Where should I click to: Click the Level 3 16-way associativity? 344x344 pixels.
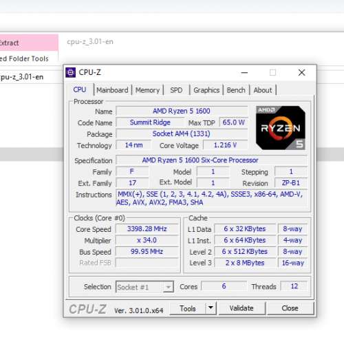tap(292, 263)
